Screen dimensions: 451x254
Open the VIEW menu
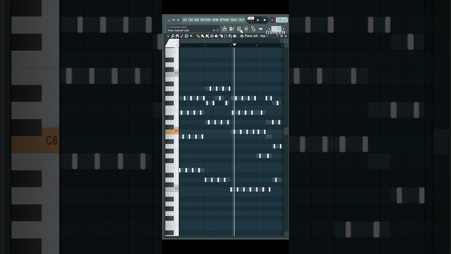(x=215, y=20)
